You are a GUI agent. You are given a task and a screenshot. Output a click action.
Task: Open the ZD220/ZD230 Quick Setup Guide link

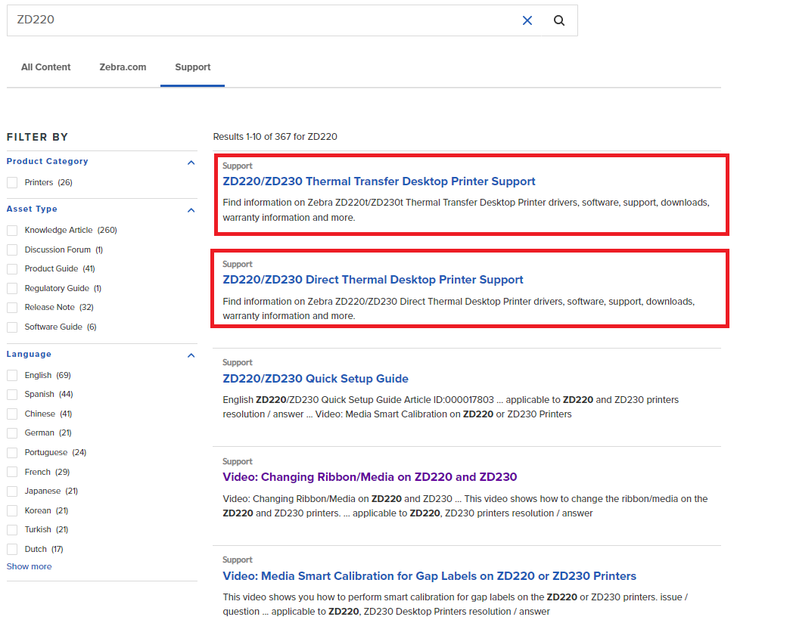point(315,379)
